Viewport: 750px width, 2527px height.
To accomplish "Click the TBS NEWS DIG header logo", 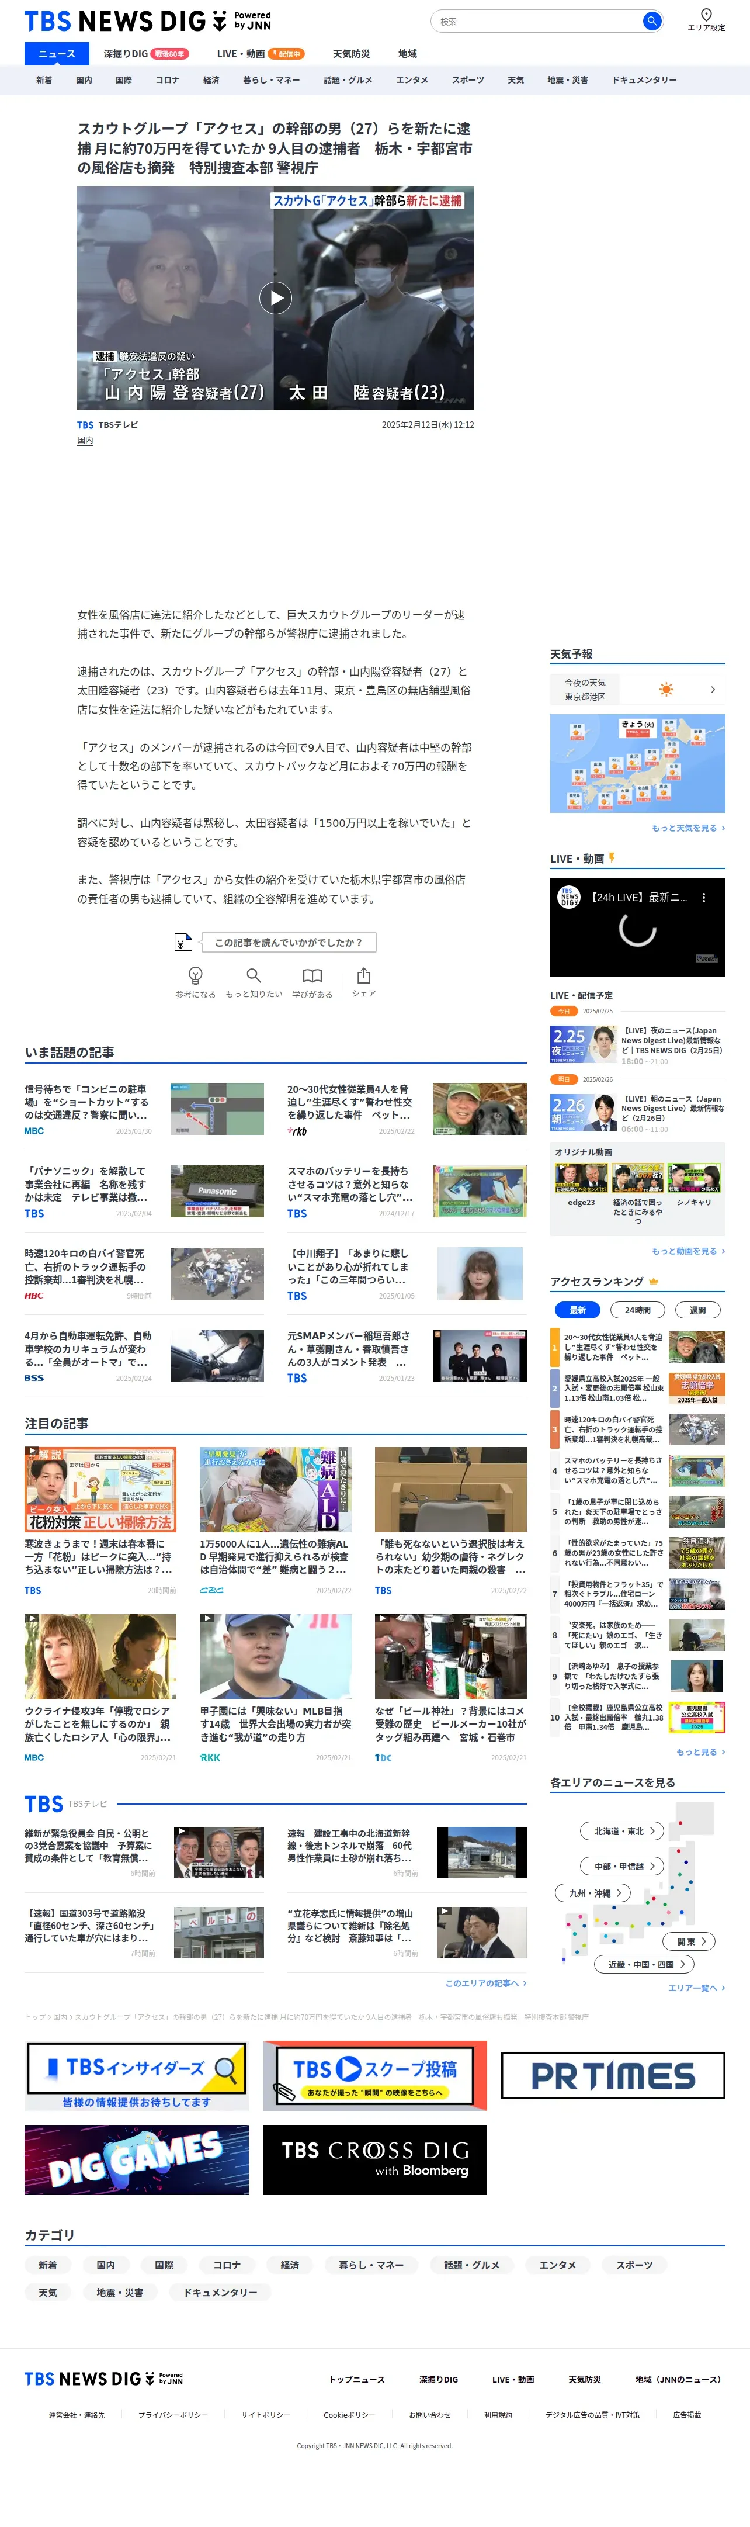I will [147, 20].
